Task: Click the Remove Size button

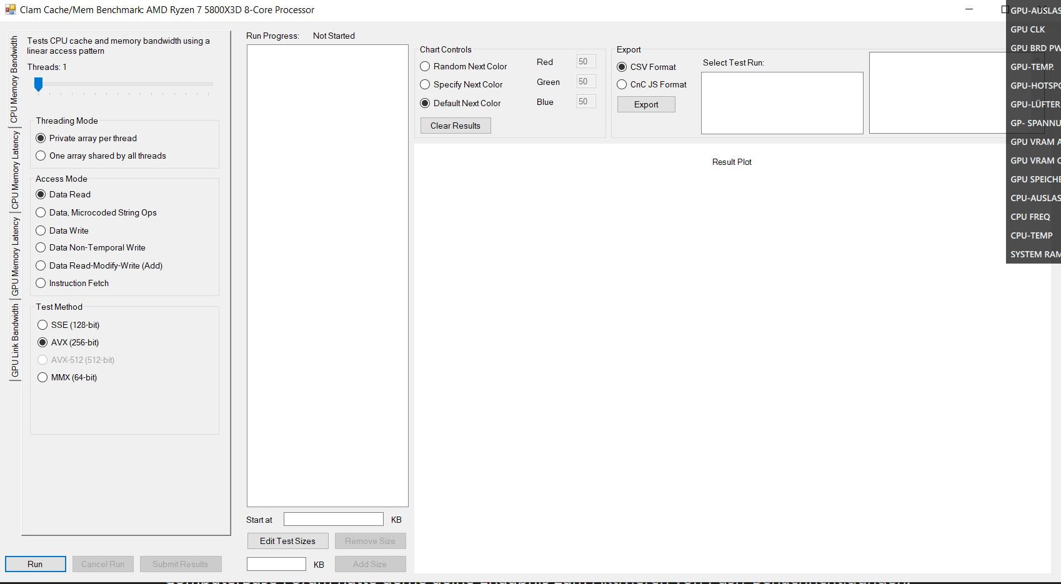Action: click(371, 541)
